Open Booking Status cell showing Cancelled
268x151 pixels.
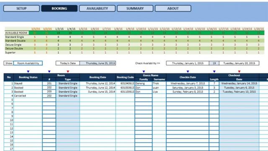tap(28, 96)
